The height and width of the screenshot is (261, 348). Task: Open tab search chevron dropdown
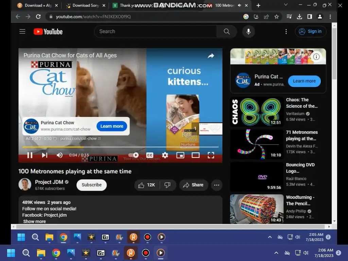286,5
